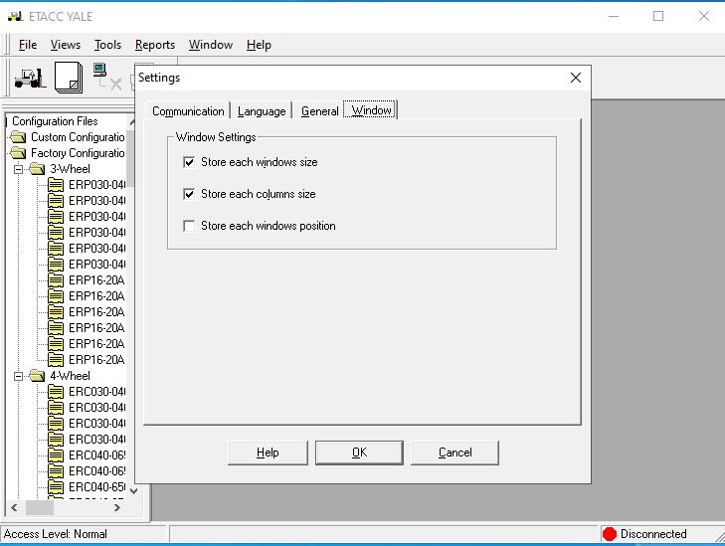Click the 4-Wheel folder icon
The image size is (725, 546).
click(37, 375)
